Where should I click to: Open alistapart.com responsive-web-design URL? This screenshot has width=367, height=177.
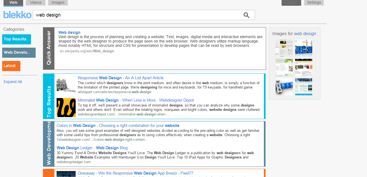pyautogui.click(x=115, y=92)
